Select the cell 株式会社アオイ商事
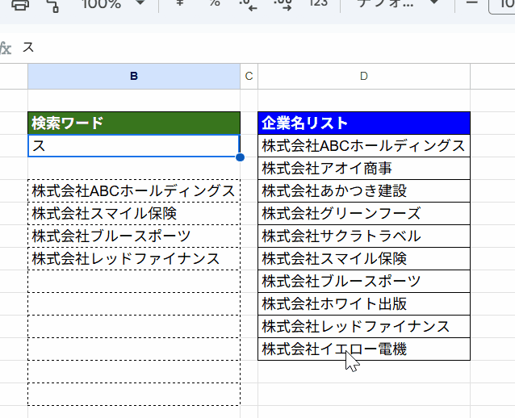The height and width of the screenshot is (418, 515). click(x=363, y=168)
